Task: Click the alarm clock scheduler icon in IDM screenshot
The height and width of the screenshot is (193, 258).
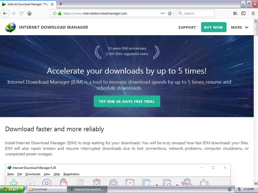Action: pos(130,182)
